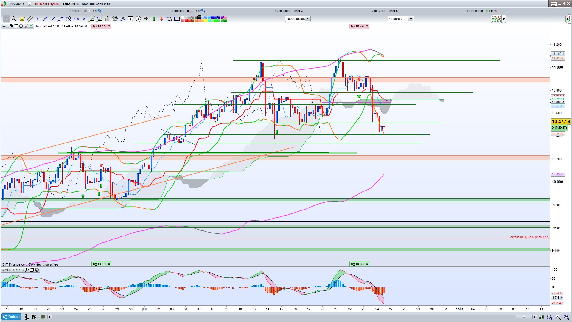This screenshot has width=572, height=322.
Task: Delete drawings with the trash can icon
Action: [107, 19]
